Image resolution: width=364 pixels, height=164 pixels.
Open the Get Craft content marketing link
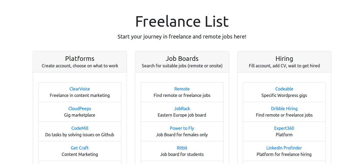pyautogui.click(x=80, y=148)
